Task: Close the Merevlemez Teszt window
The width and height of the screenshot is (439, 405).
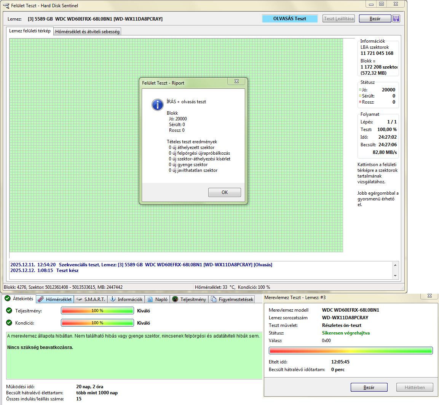Action: tap(430, 296)
